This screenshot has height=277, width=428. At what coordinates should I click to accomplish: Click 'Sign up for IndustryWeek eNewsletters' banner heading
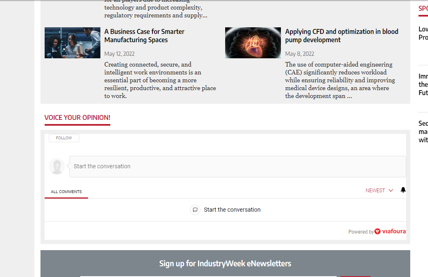[225, 263]
